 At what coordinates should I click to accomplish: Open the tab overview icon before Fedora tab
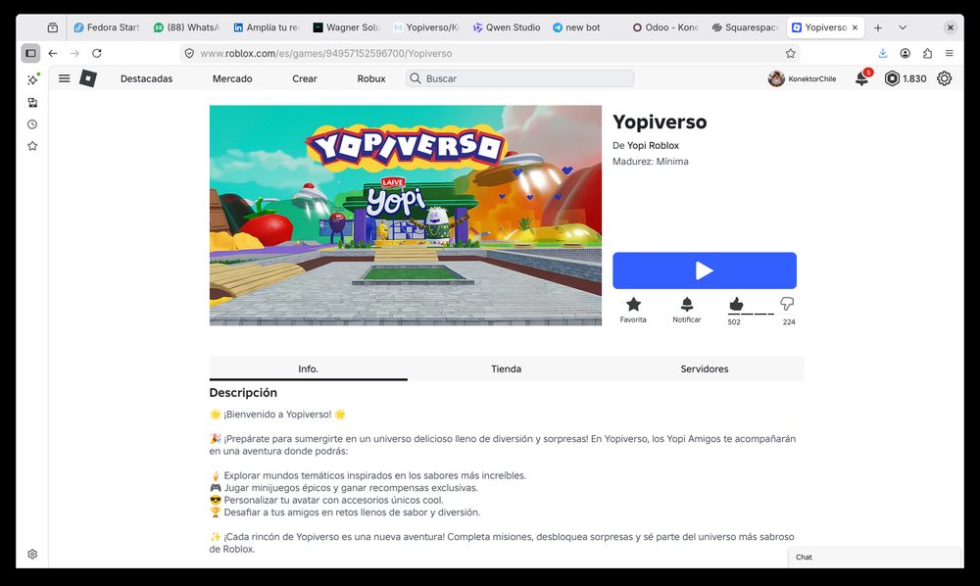coord(53,27)
